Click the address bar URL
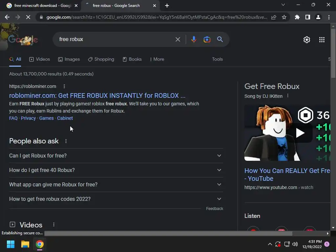Image resolution: width=336 pixels, height=252 pixels. click(157, 17)
